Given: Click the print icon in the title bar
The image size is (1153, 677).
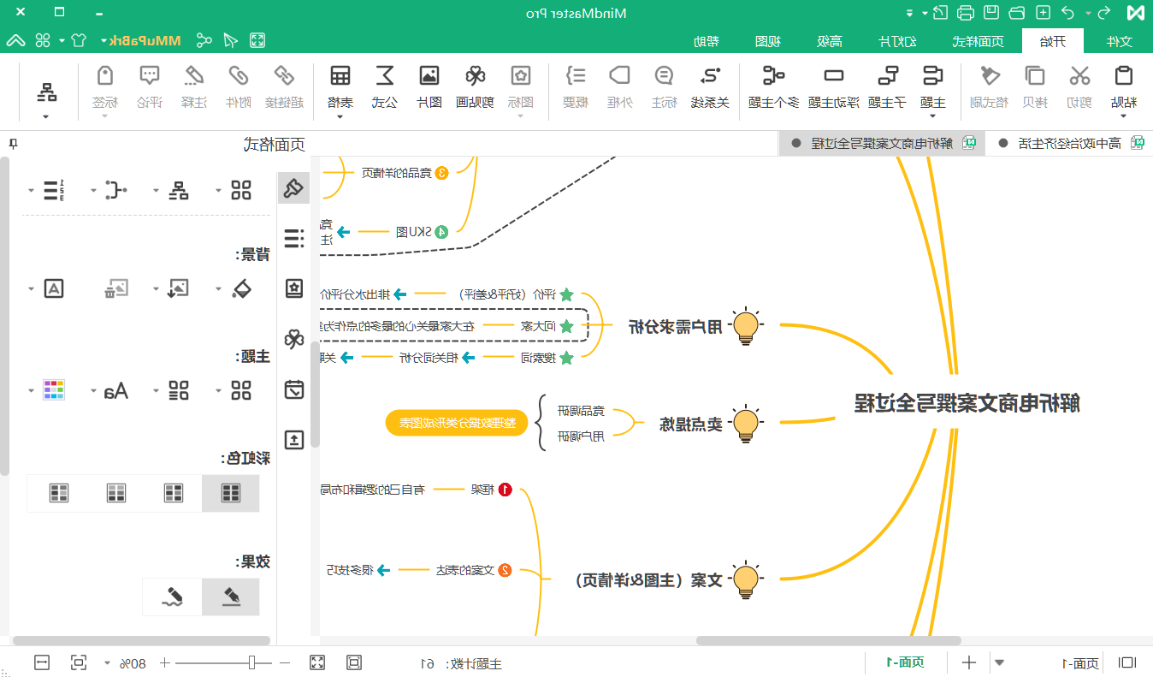Looking at the screenshot, I should (966, 13).
